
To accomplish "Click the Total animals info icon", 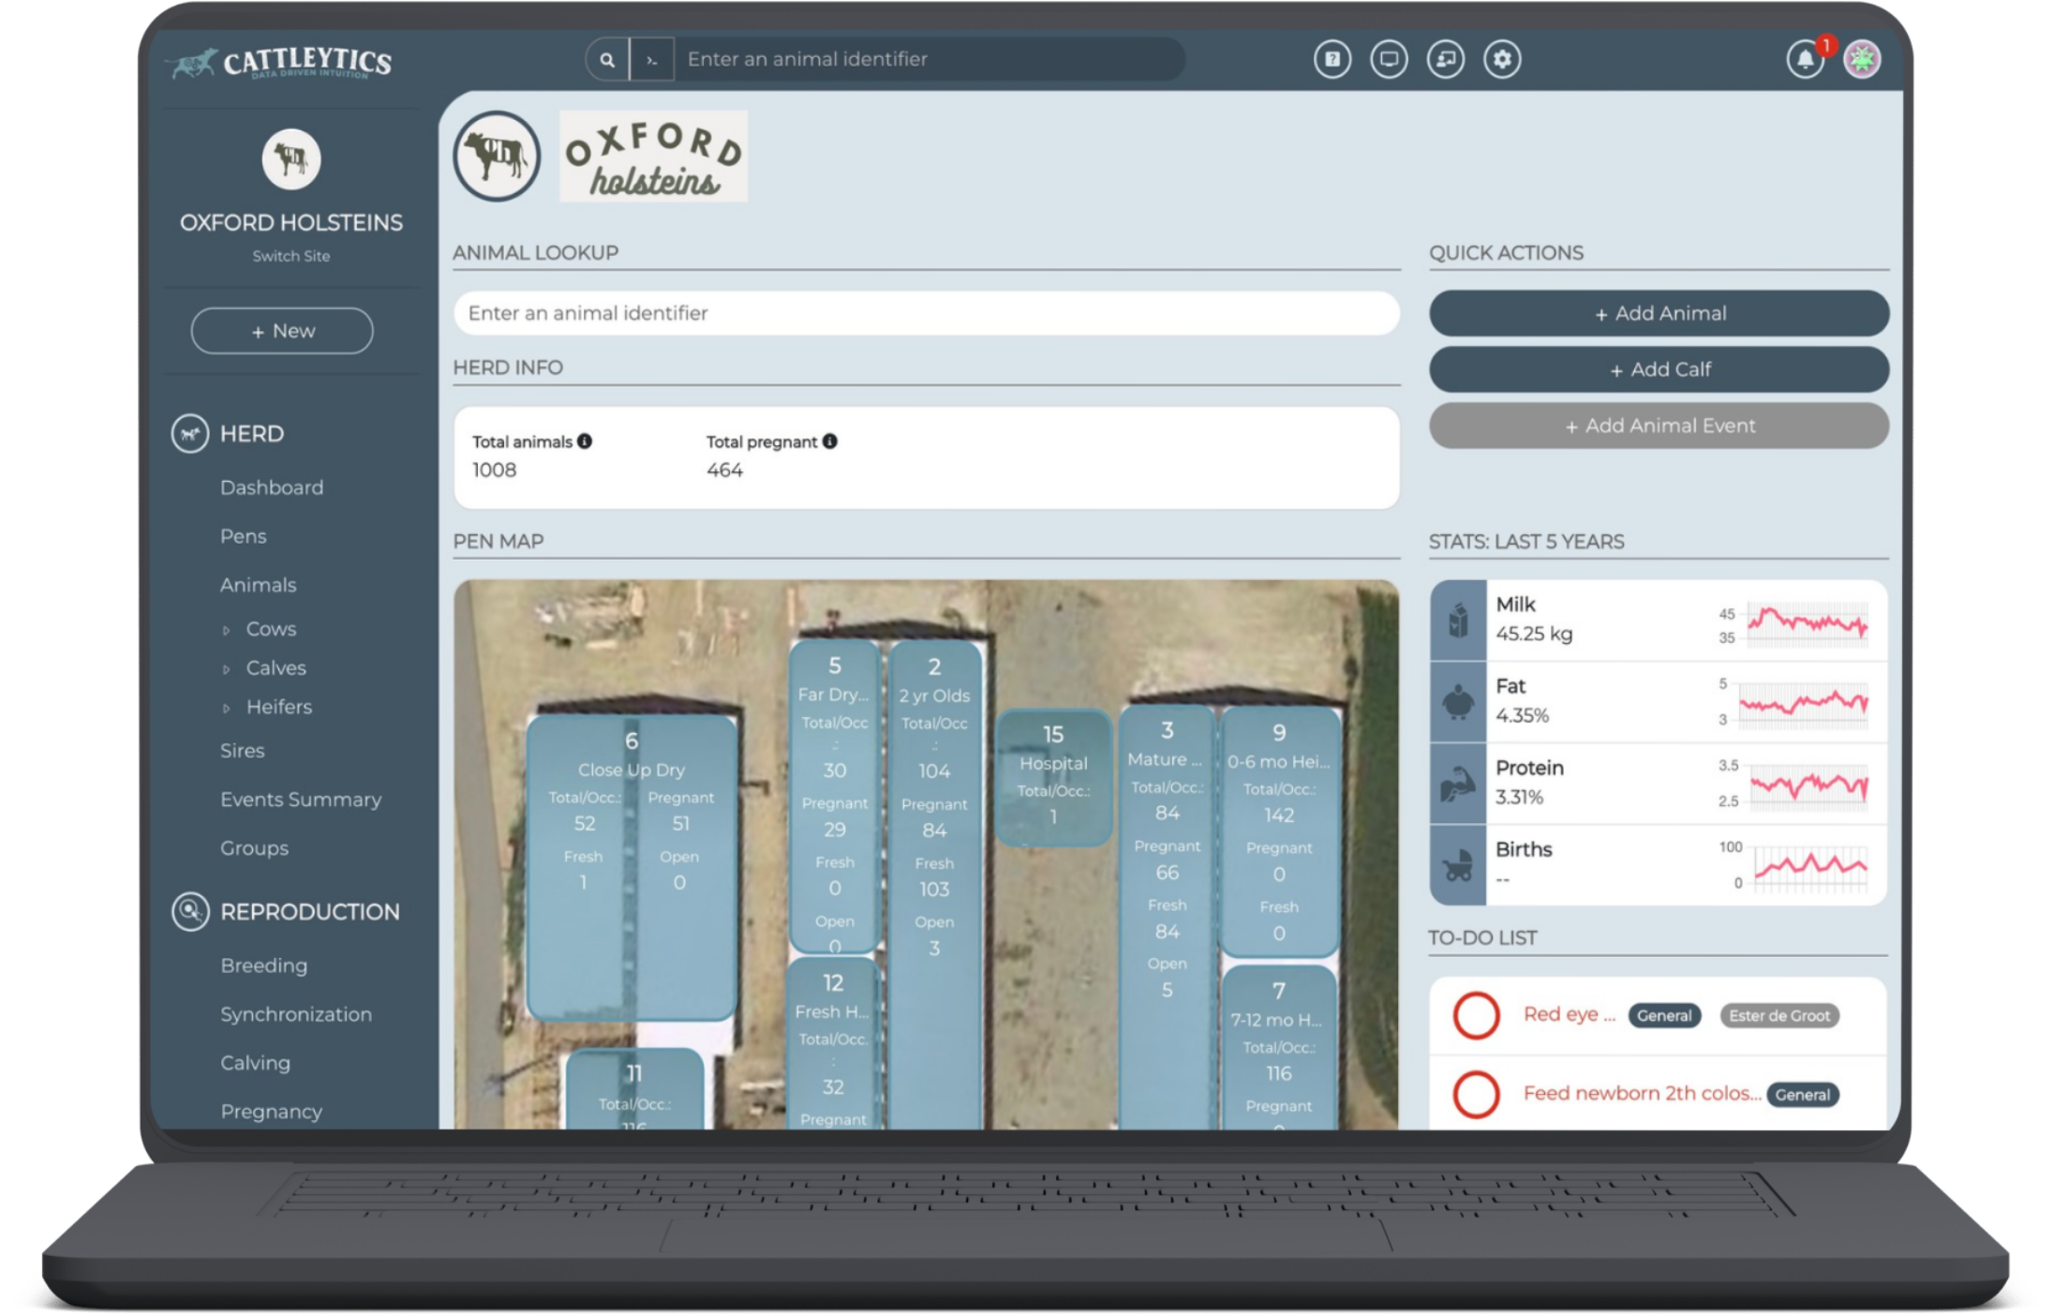I will [x=585, y=441].
